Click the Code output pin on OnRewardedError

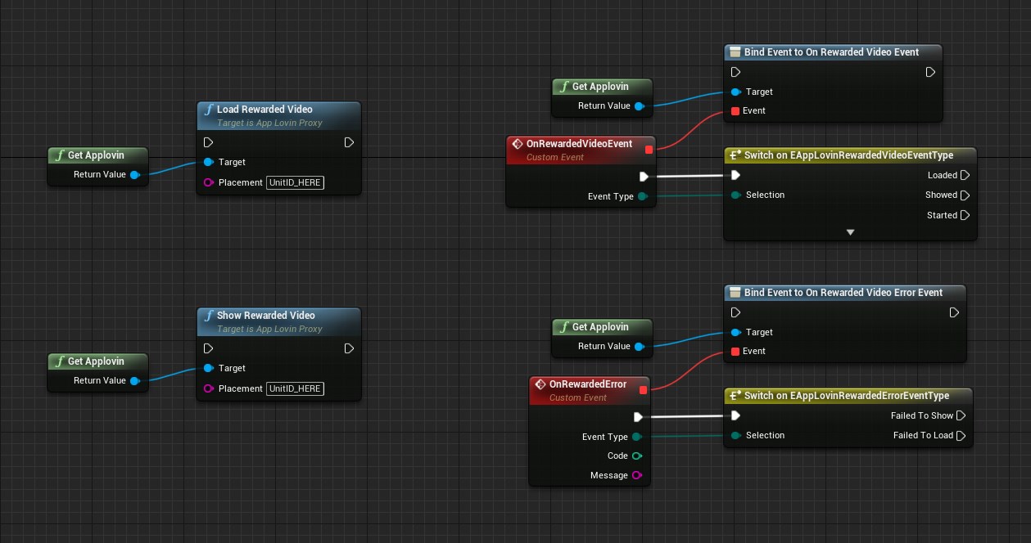(636, 455)
